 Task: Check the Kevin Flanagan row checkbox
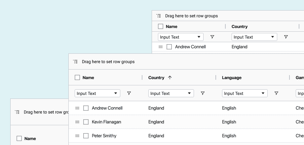point(86,122)
